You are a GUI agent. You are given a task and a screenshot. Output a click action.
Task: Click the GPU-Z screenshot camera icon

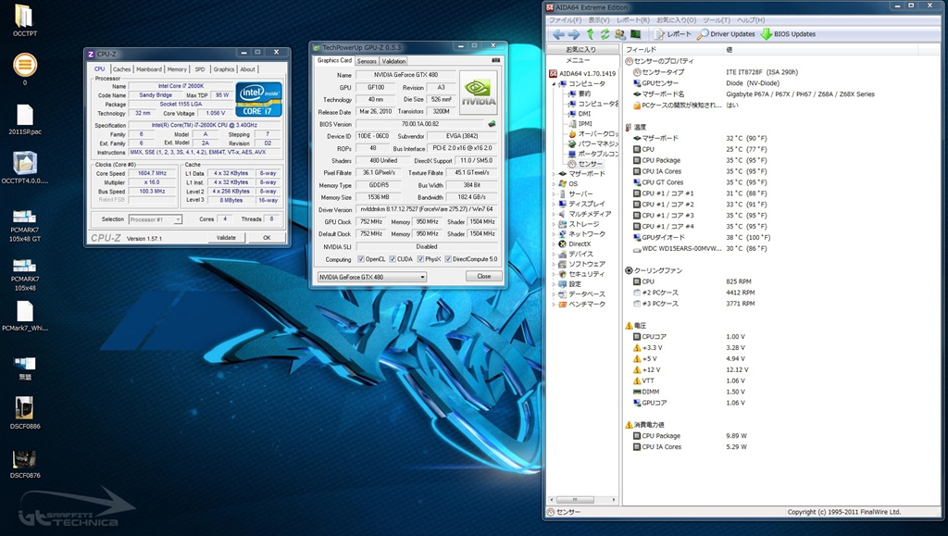496,60
